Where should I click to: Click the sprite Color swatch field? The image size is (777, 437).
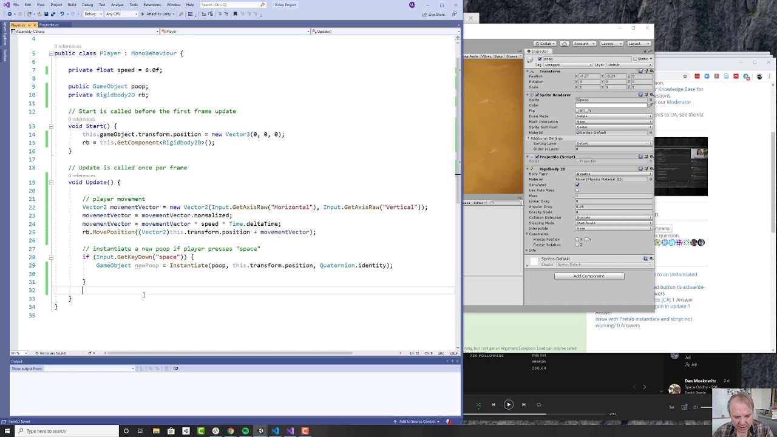[611, 106]
